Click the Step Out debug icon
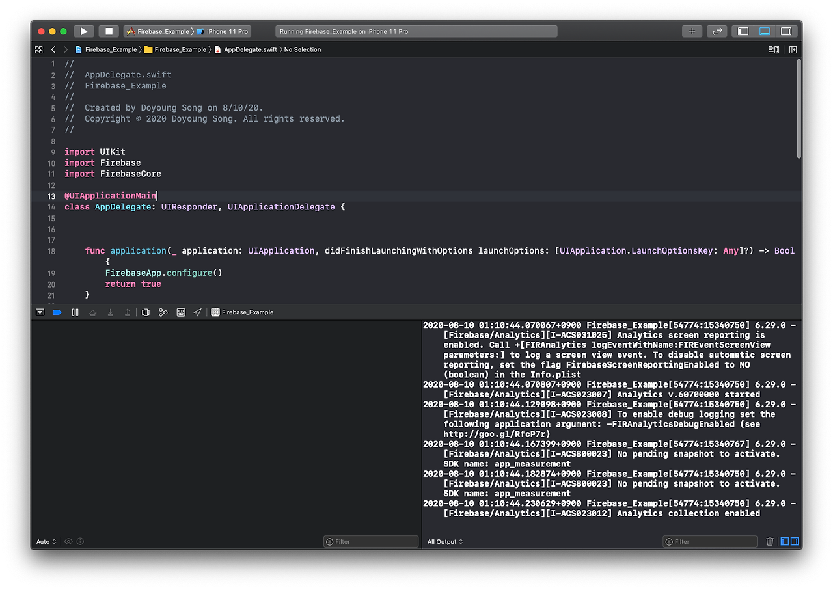The height and width of the screenshot is (590, 833). pos(128,312)
